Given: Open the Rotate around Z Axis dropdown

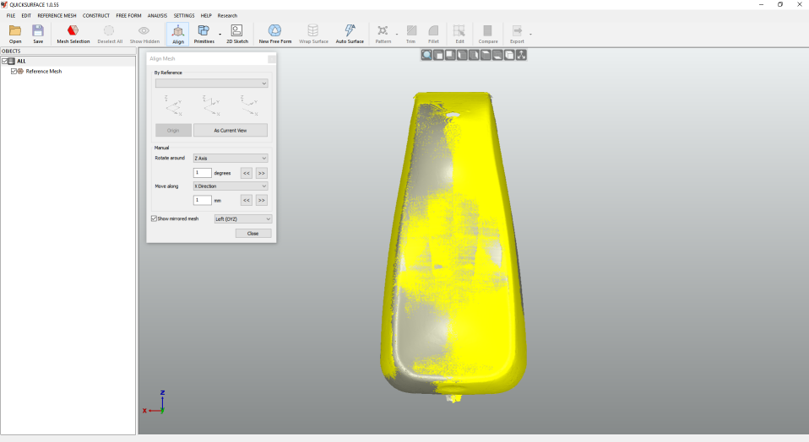Looking at the screenshot, I should point(231,158).
